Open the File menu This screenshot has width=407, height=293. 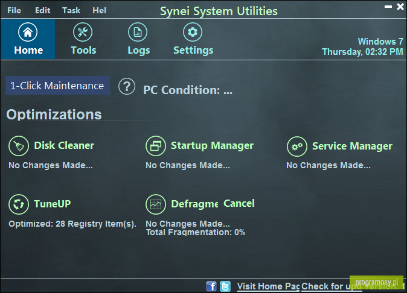click(14, 10)
